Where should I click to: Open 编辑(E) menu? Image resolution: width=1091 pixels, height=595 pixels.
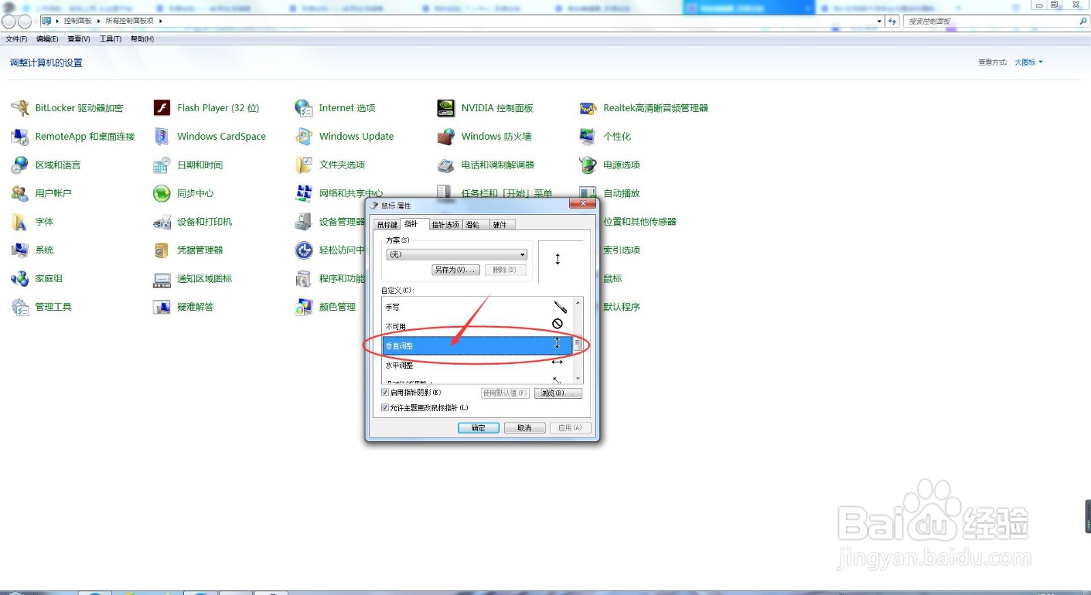47,39
